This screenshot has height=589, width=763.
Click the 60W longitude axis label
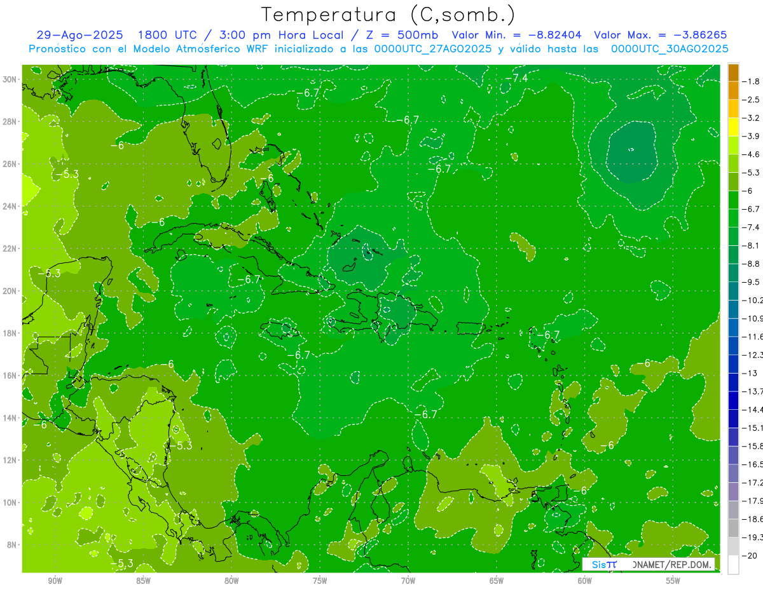click(x=585, y=581)
